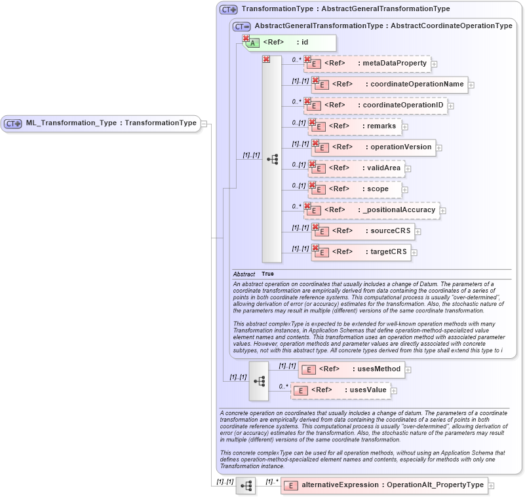525x497 pixels.
Task: Click the green A attribute icon for id
Action: 253,41
